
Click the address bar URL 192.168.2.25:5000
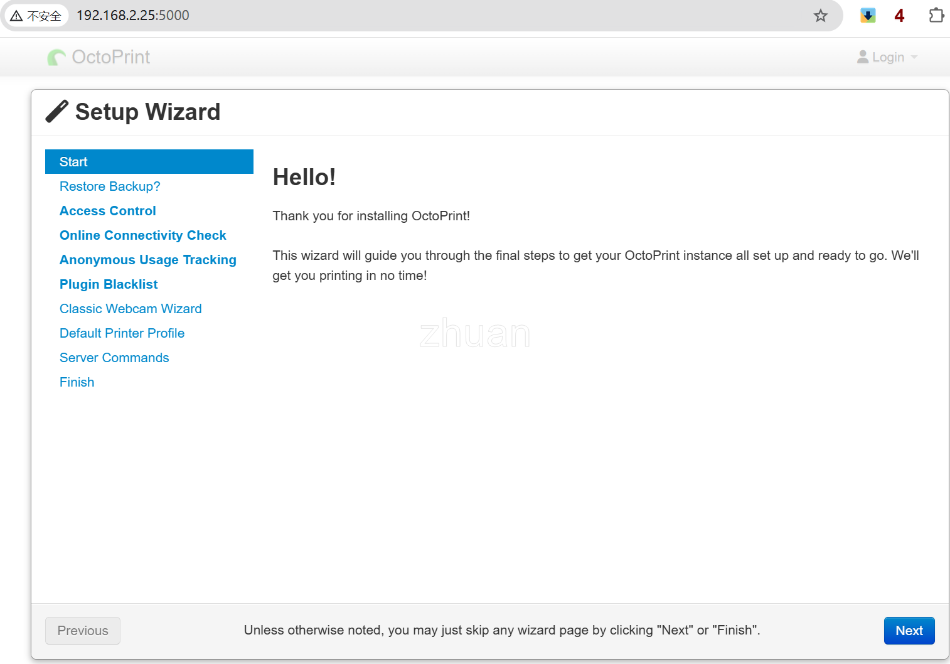point(133,16)
